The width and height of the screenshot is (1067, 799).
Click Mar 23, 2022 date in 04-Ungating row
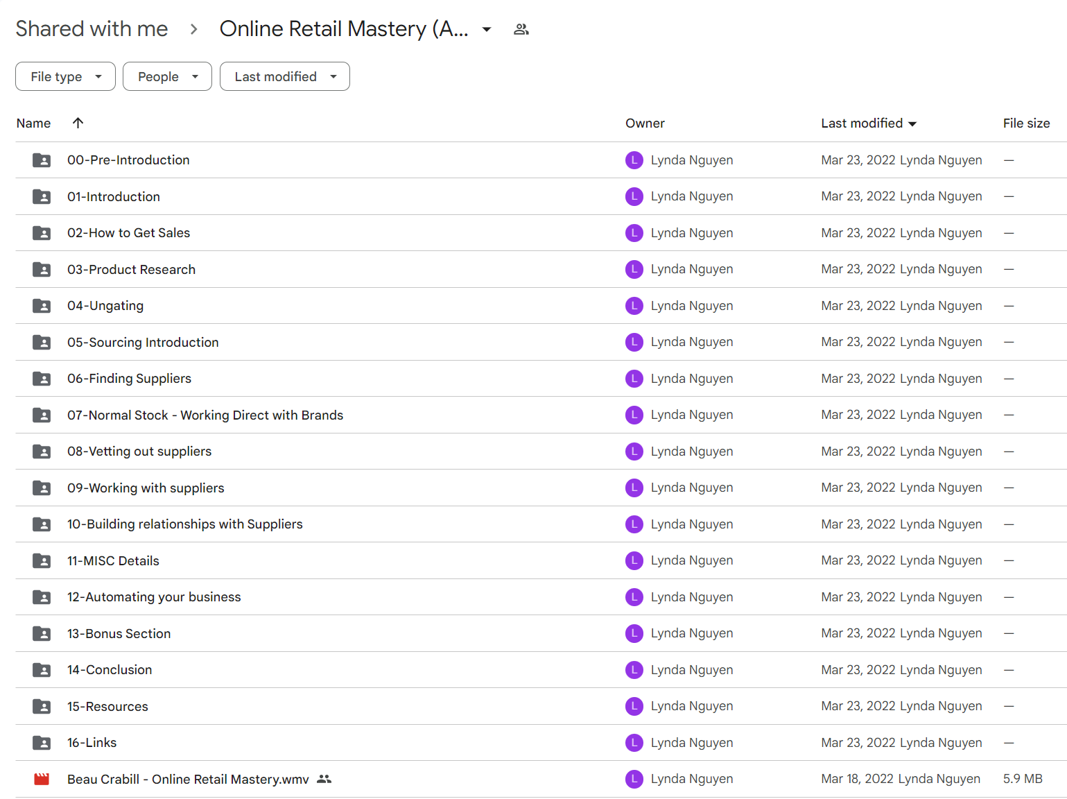858,306
